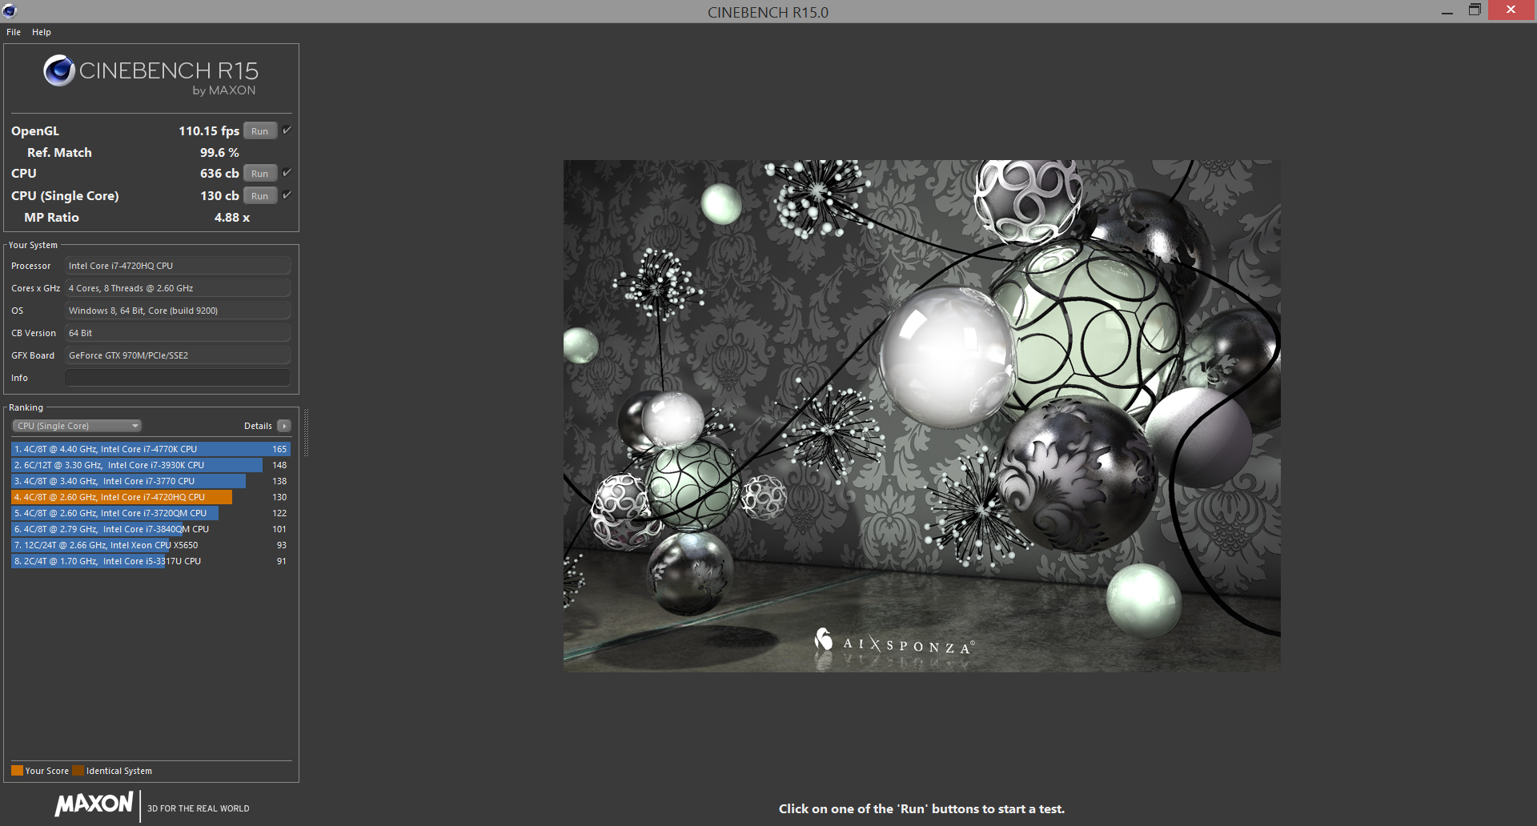
Task: Click the Identical System legend swatch
Action: [78, 771]
